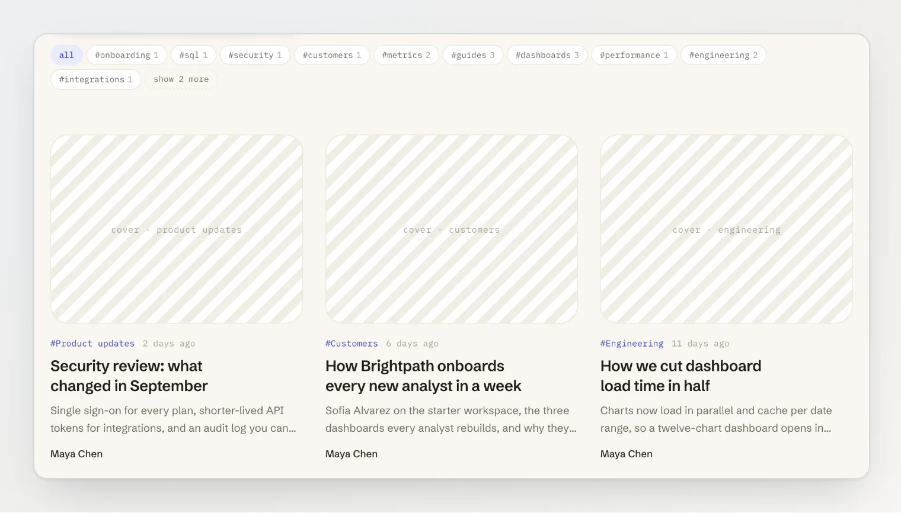The height and width of the screenshot is (513, 901).
Task: Open the customers cover image
Action: click(x=452, y=229)
